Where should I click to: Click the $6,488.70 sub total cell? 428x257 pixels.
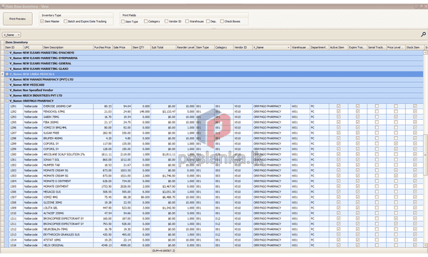[163, 197]
